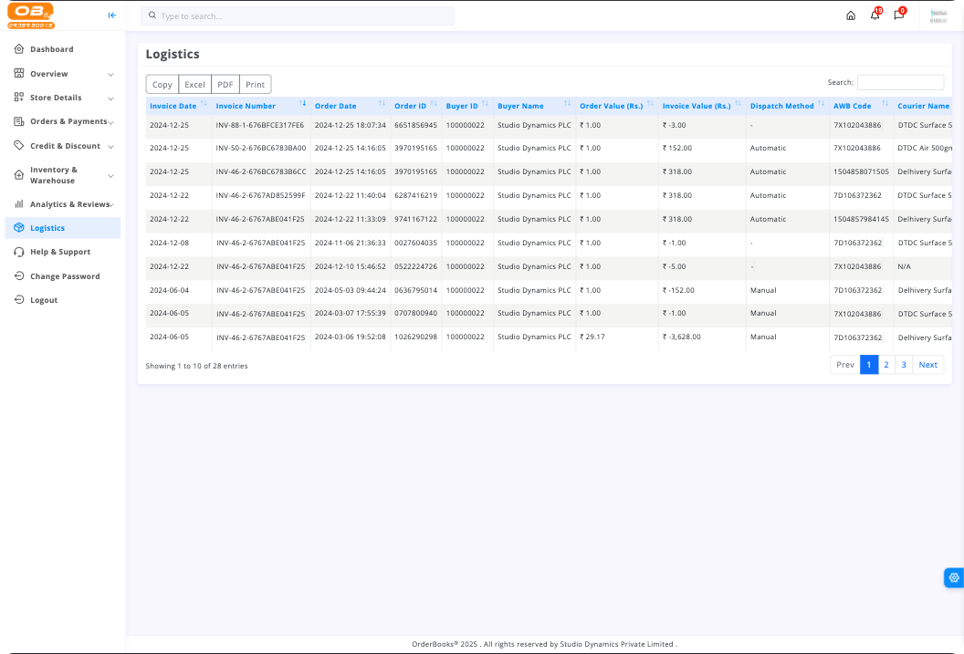This screenshot has height=654, width=964.
Task: Open the Dashboard menu item
Action: 51,49
